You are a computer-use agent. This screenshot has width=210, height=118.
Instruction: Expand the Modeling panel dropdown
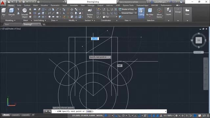click(x=10, y=20)
